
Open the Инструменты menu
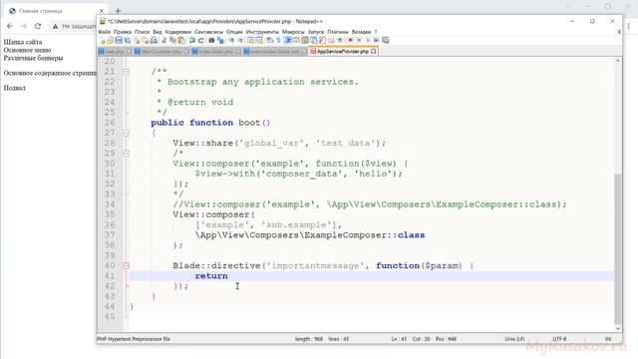click(262, 32)
